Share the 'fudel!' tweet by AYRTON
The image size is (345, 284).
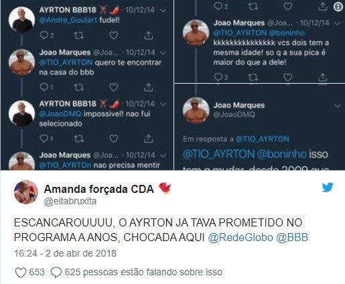[x=148, y=35]
